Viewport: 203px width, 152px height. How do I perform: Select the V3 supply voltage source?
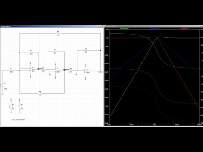pyautogui.click(x=19, y=106)
